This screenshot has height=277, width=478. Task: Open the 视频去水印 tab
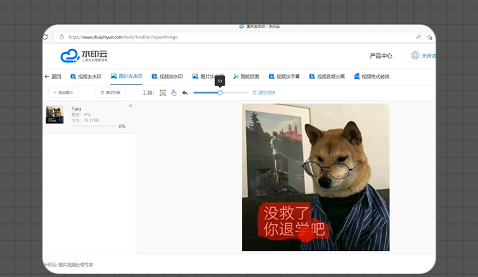click(x=86, y=77)
